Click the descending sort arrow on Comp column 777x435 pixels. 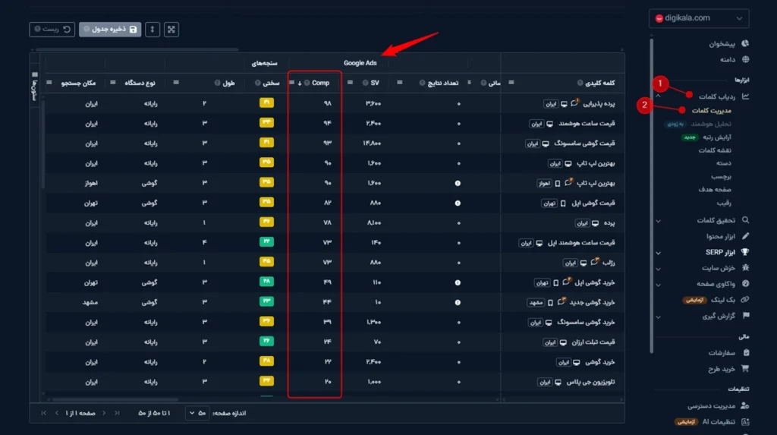click(300, 83)
